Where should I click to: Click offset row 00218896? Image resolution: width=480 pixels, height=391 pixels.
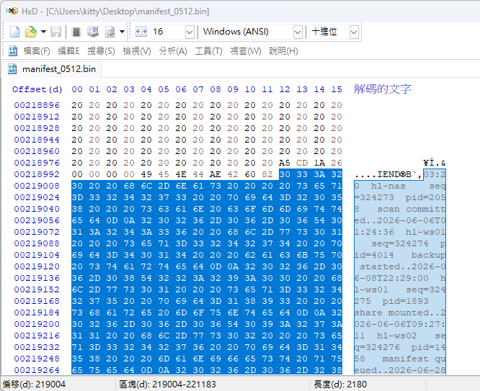37,105
